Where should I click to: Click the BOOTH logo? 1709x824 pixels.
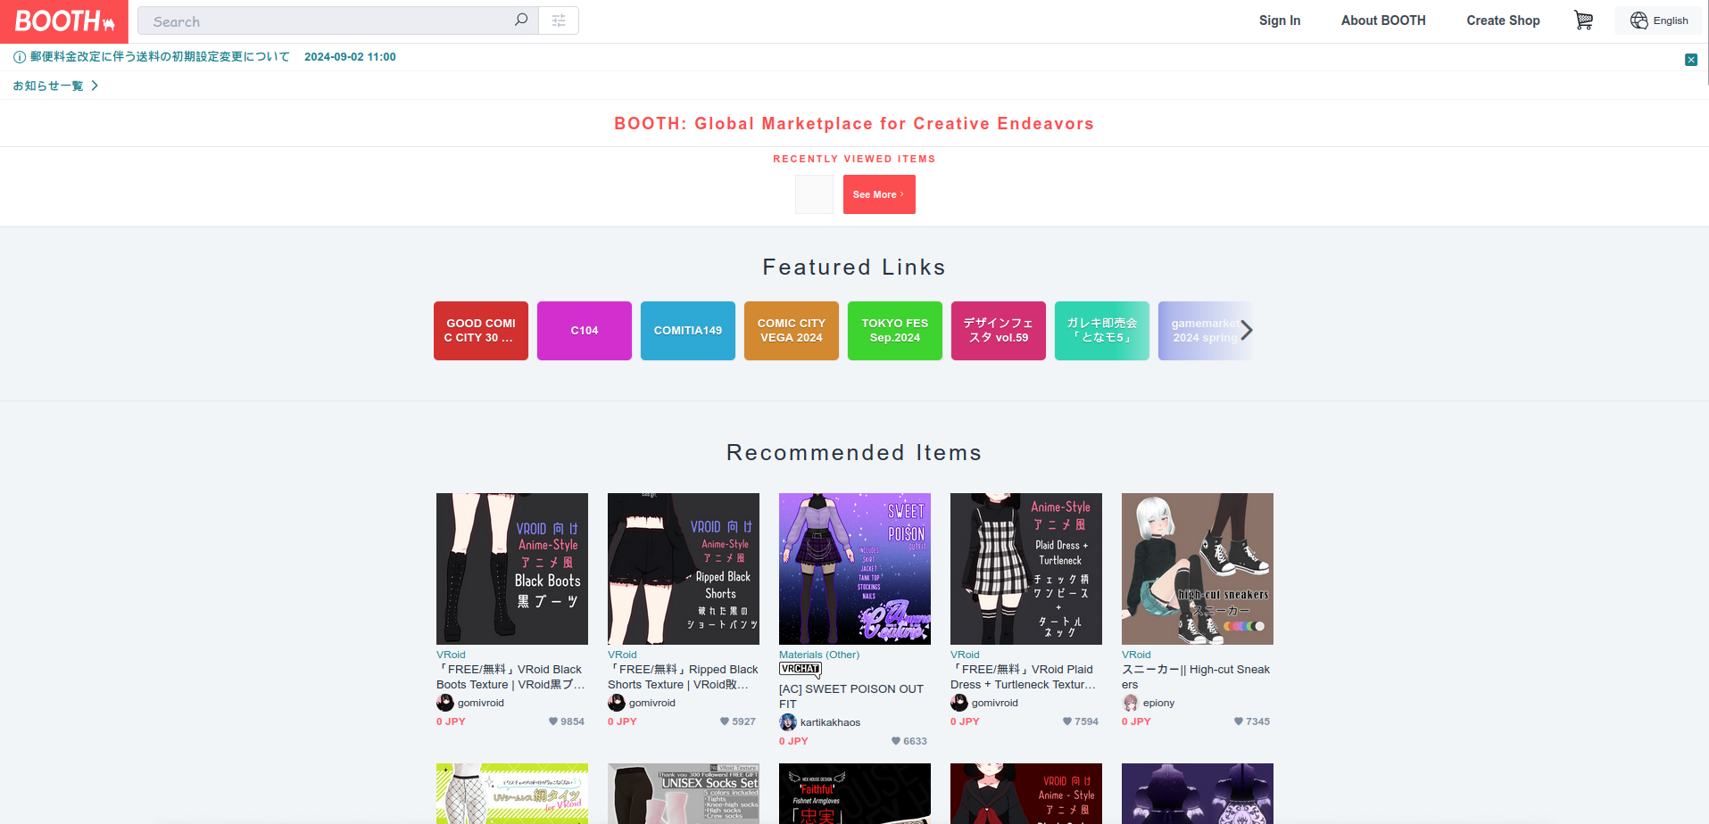(64, 21)
